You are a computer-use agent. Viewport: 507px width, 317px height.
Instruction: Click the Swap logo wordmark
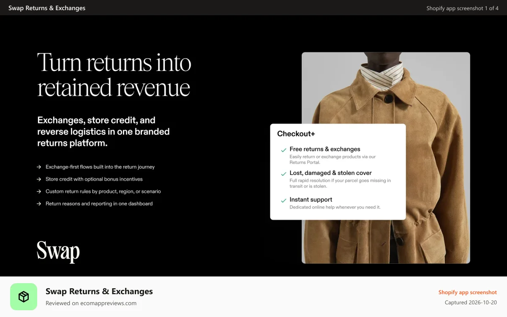click(58, 251)
